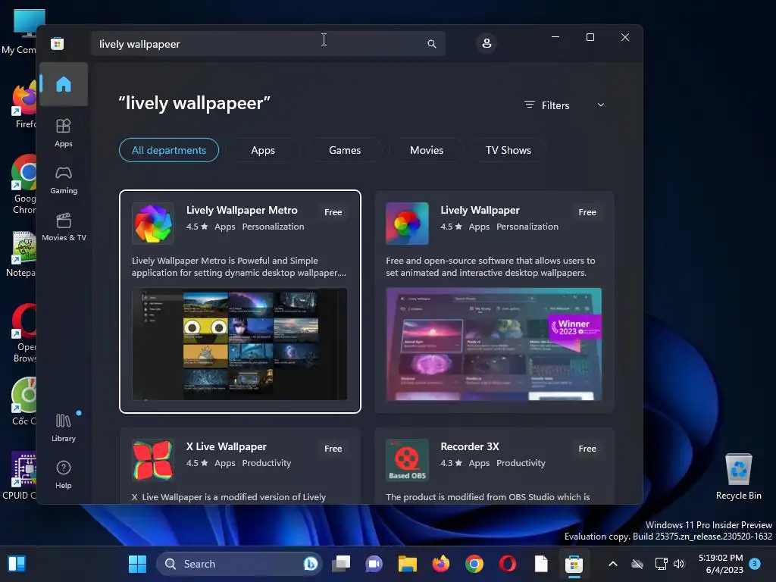Open the Recycle Bin on desktop

[738, 476]
